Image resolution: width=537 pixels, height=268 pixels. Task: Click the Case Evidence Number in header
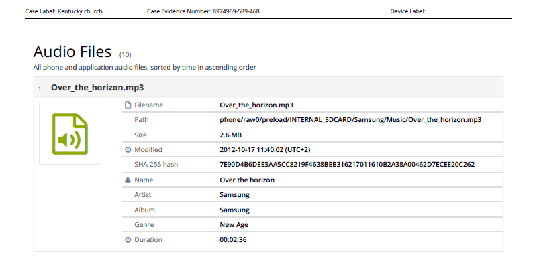pyautogui.click(x=203, y=11)
